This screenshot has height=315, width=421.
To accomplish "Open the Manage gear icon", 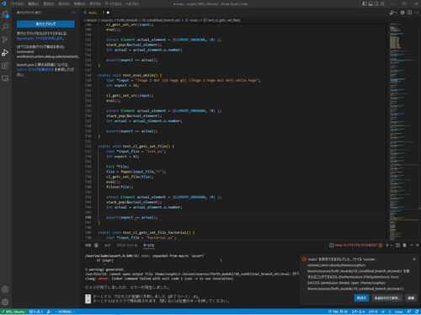I will click(x=5, y=302).
